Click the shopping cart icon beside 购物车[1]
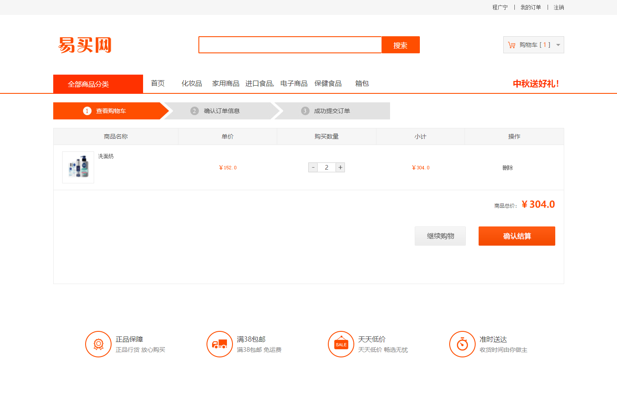Viewport: 617px width, 403px height. (511, 45)
